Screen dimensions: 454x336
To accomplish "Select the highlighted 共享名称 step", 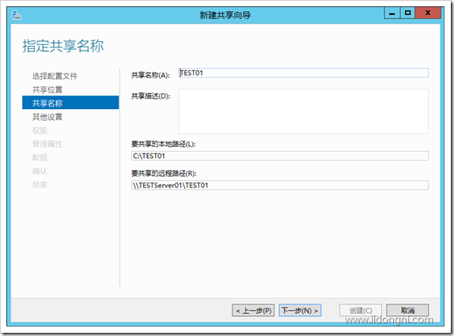I will (x=70, y=103).
